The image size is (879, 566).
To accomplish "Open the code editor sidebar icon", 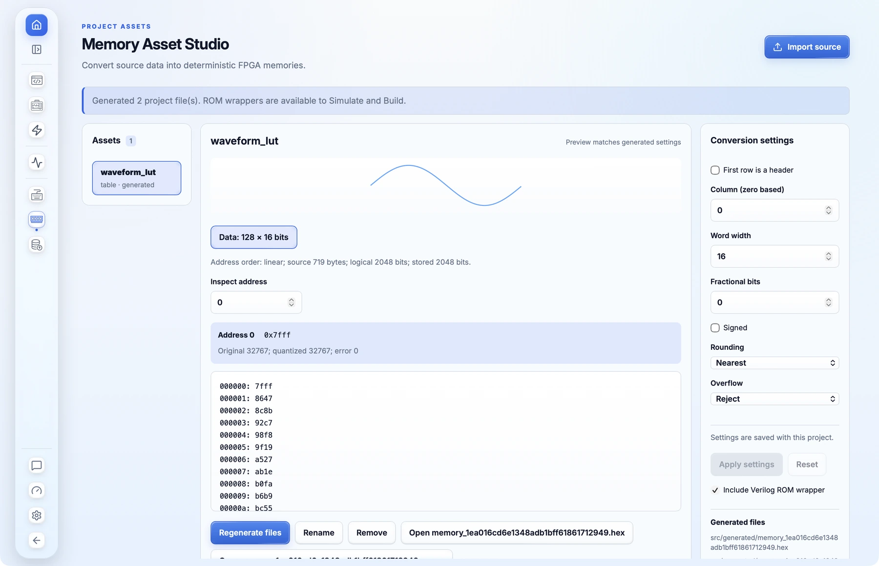I will click(x=37, y=81).
